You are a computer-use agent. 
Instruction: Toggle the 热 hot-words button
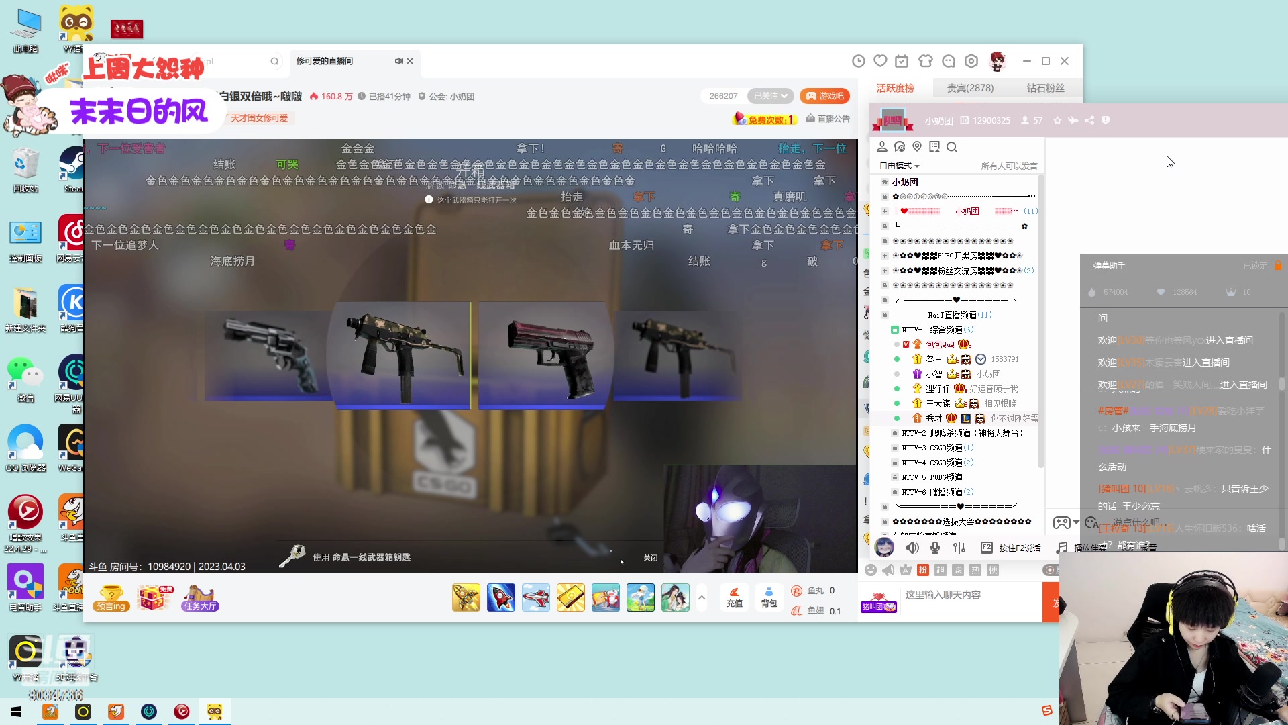click(975, 570)
